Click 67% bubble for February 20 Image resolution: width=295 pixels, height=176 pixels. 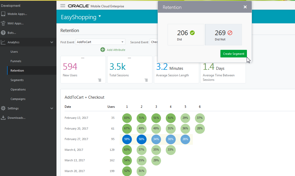(x=127, y=129)
